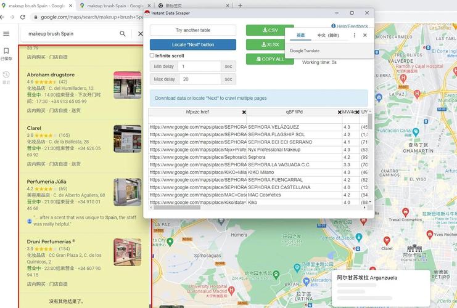Click the 'KIKO Milano' table cell
457x308 pixels.
[x=294, y=172]
